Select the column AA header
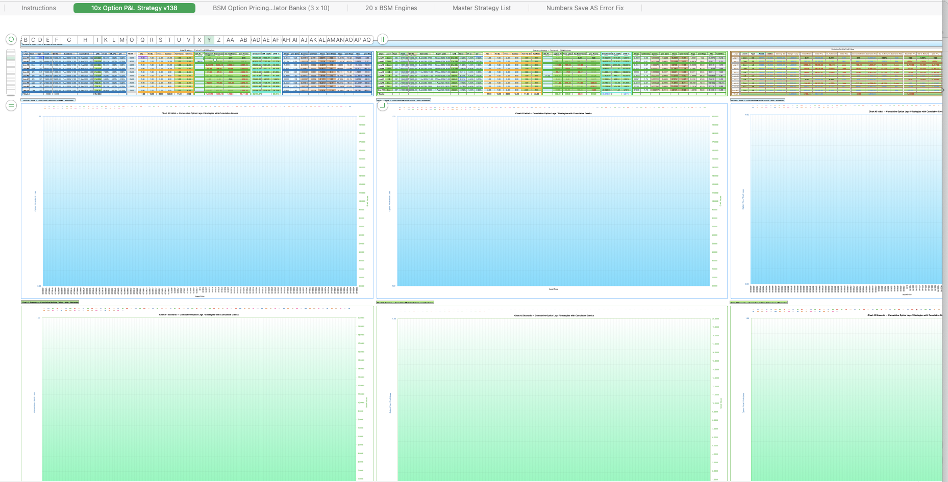This screenshot has width=948, height=482. point(230,40)
